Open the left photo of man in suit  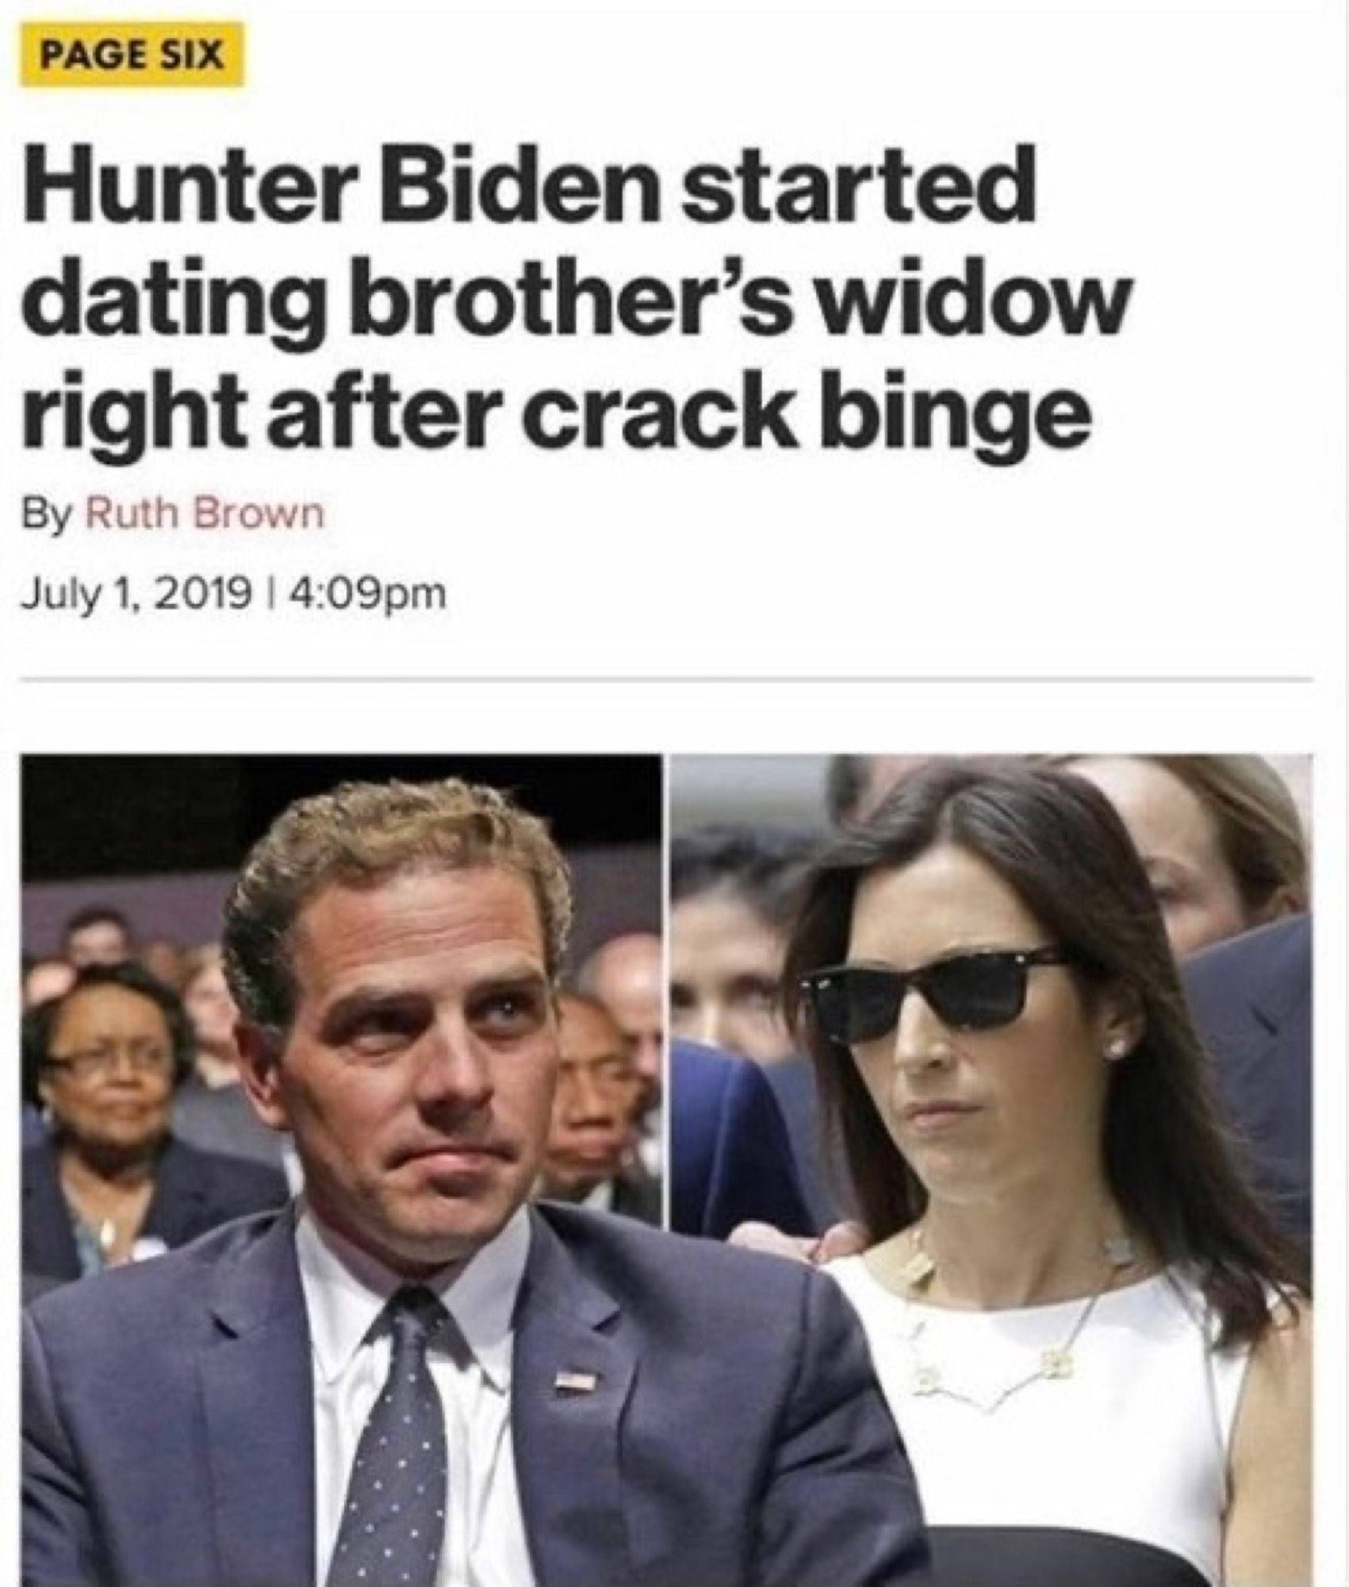click(341, 1170)
